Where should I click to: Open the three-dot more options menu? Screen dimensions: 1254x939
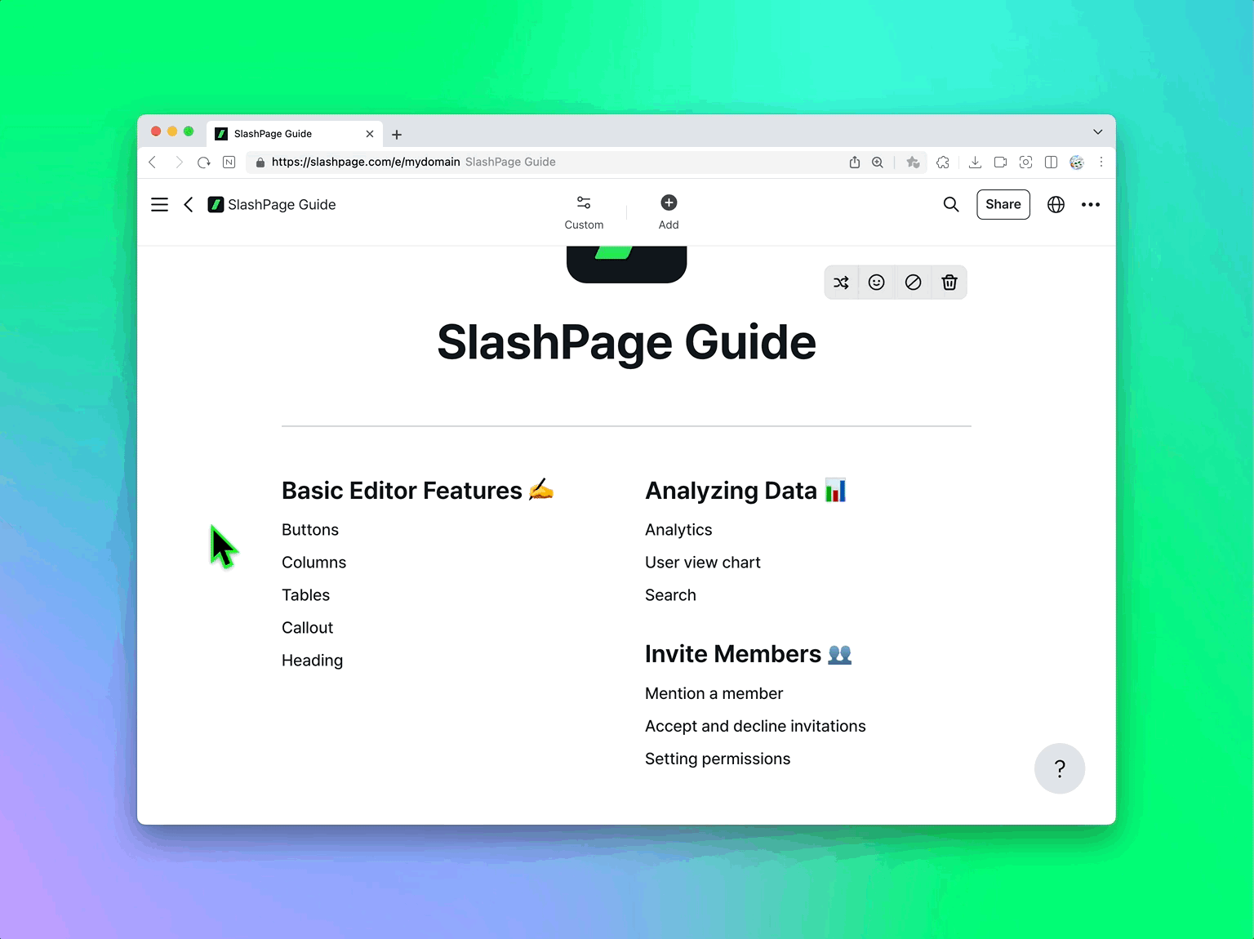click(x=1091, y=205)
